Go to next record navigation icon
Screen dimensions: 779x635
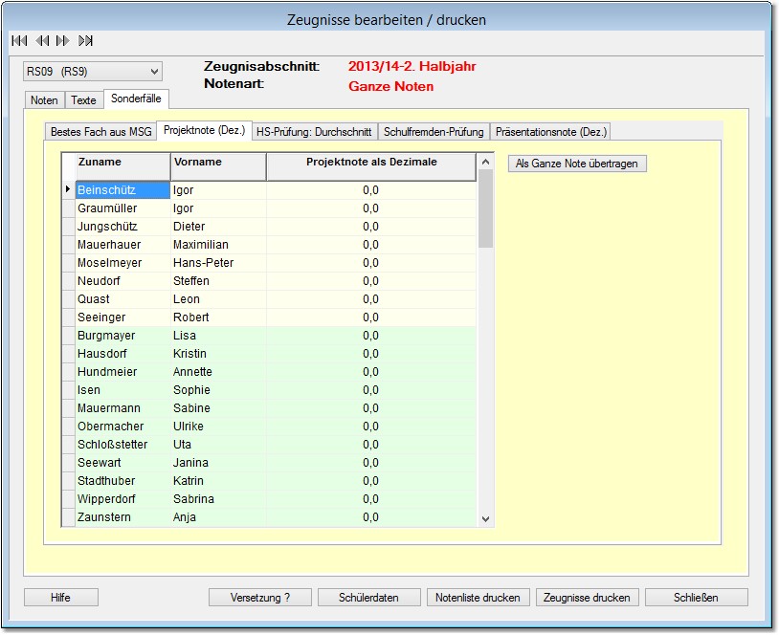click(x=63, y=41)
